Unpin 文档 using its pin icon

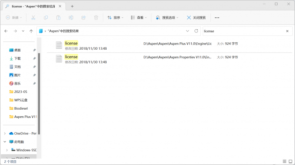coord(34,67)
